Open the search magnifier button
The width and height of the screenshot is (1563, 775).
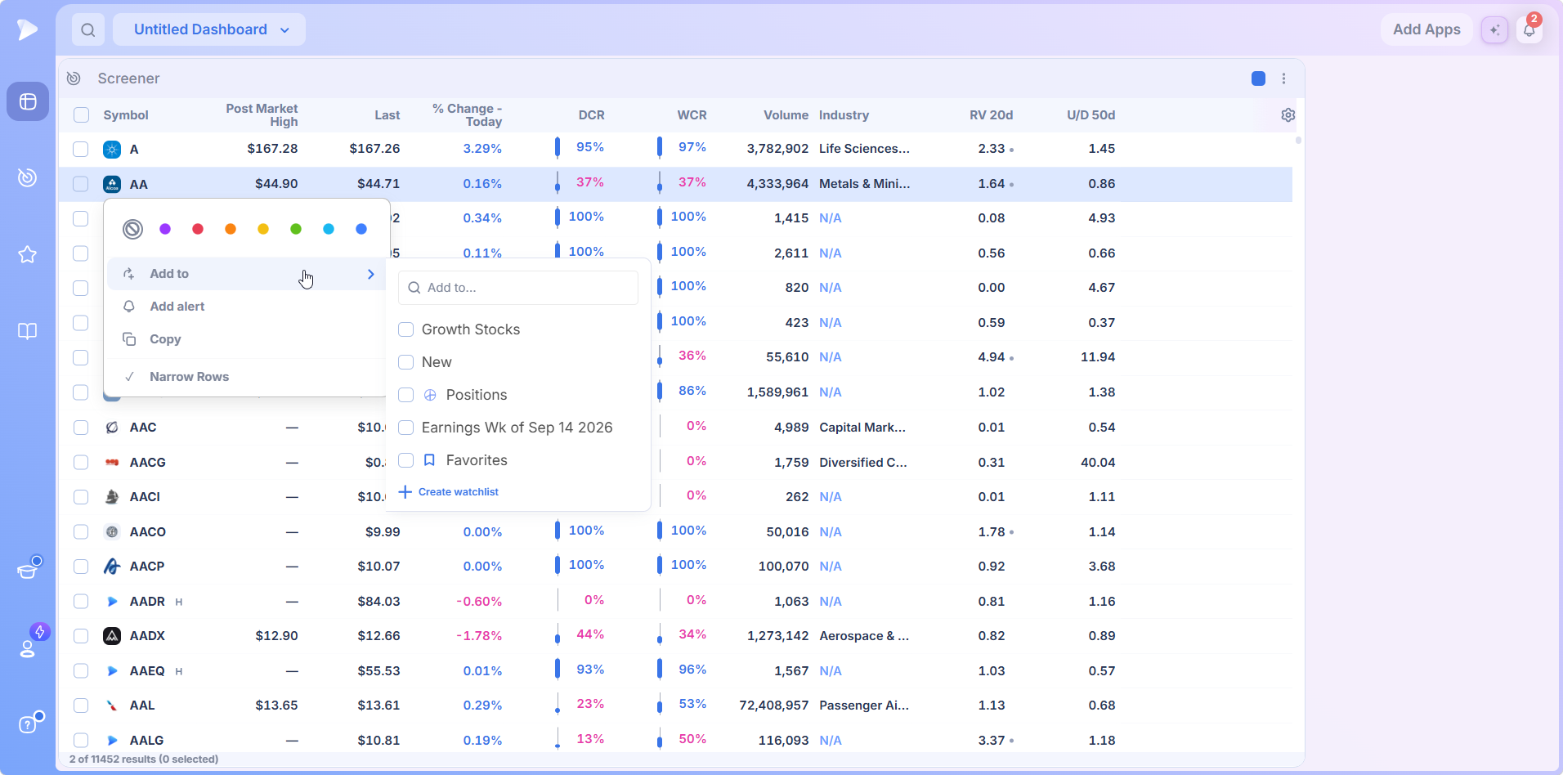pyautogui.click(x=88, y=29)
